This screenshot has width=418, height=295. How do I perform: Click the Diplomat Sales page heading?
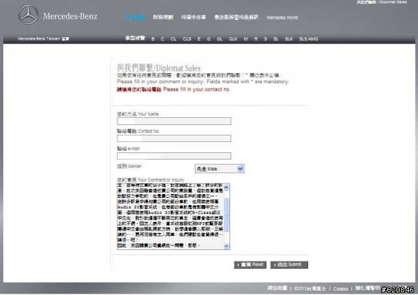coord(159,68)
